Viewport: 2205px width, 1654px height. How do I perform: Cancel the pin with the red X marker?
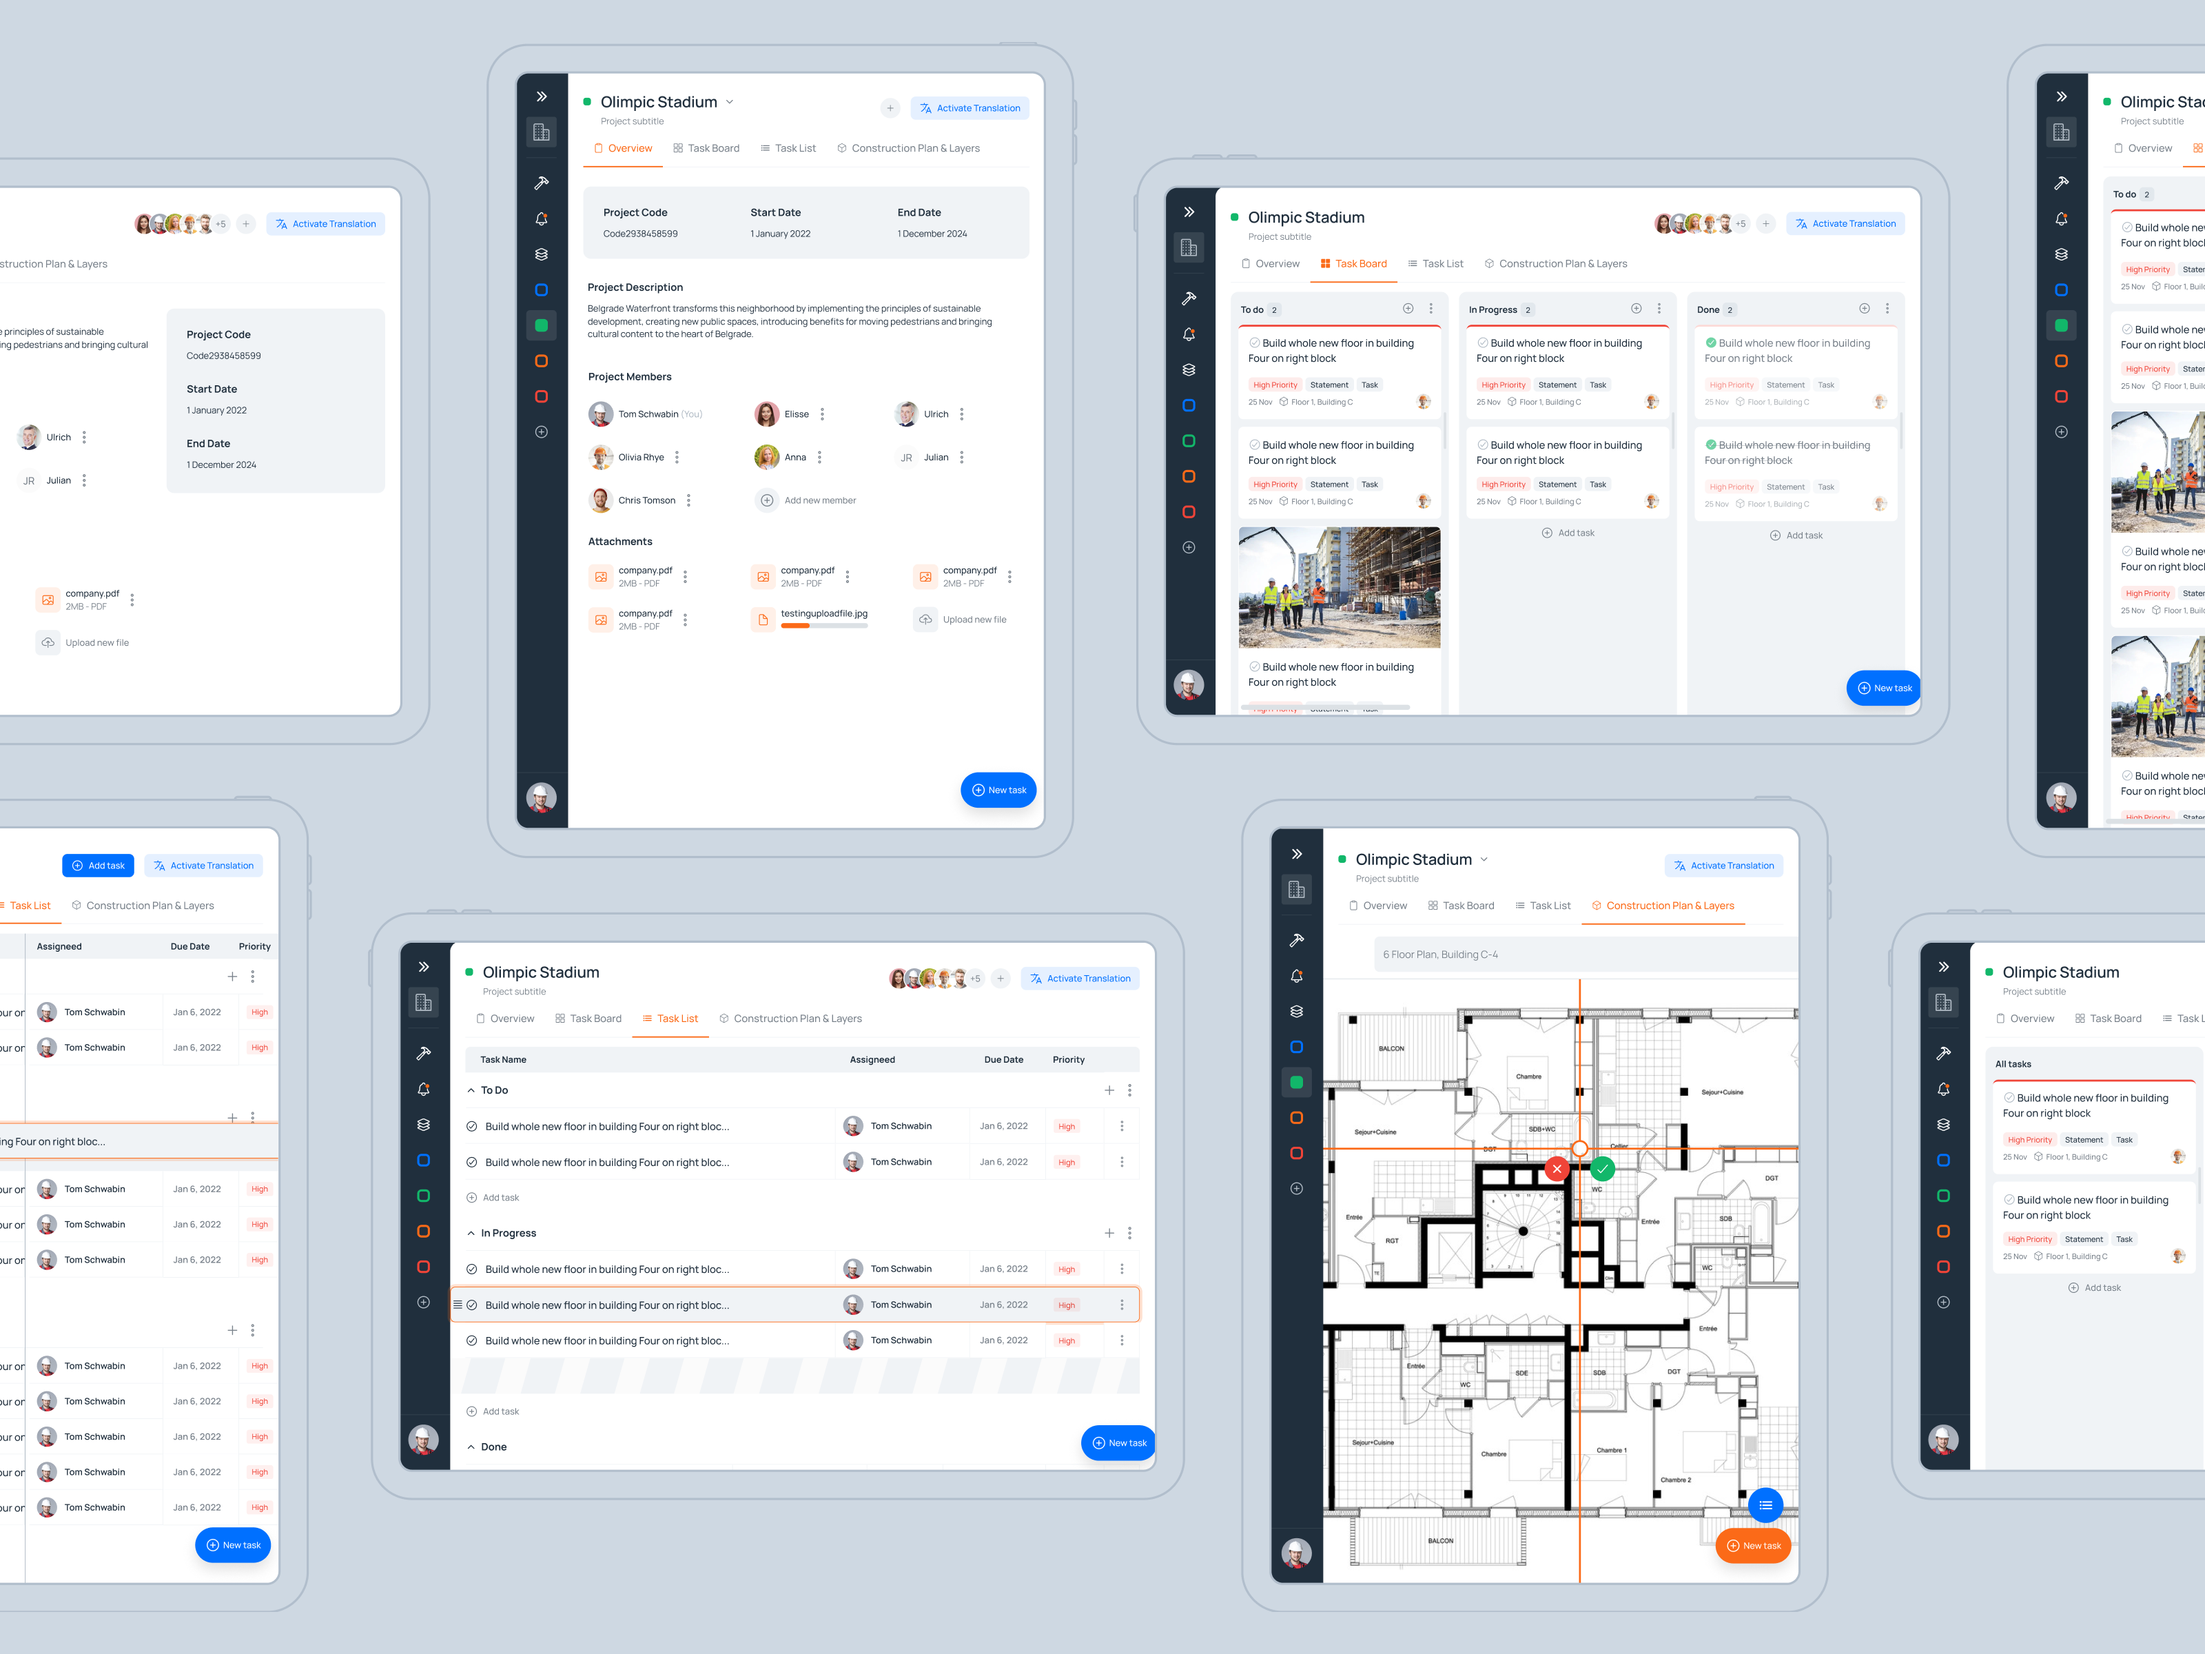[1556, 1168]
